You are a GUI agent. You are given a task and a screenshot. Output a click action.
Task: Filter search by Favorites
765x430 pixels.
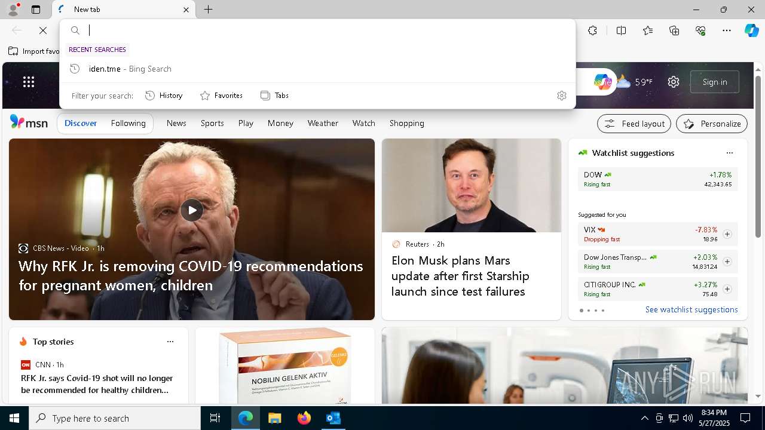pos(221,96)
